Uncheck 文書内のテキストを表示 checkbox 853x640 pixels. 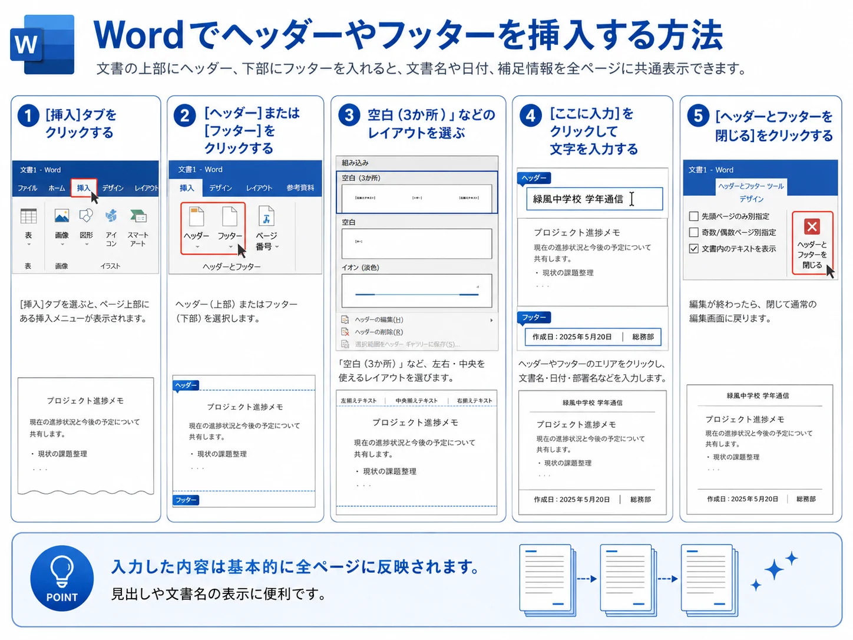694,249
